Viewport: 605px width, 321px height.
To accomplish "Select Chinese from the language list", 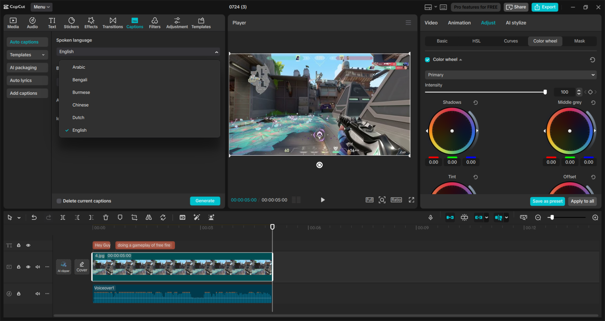I will click(80, 105).
